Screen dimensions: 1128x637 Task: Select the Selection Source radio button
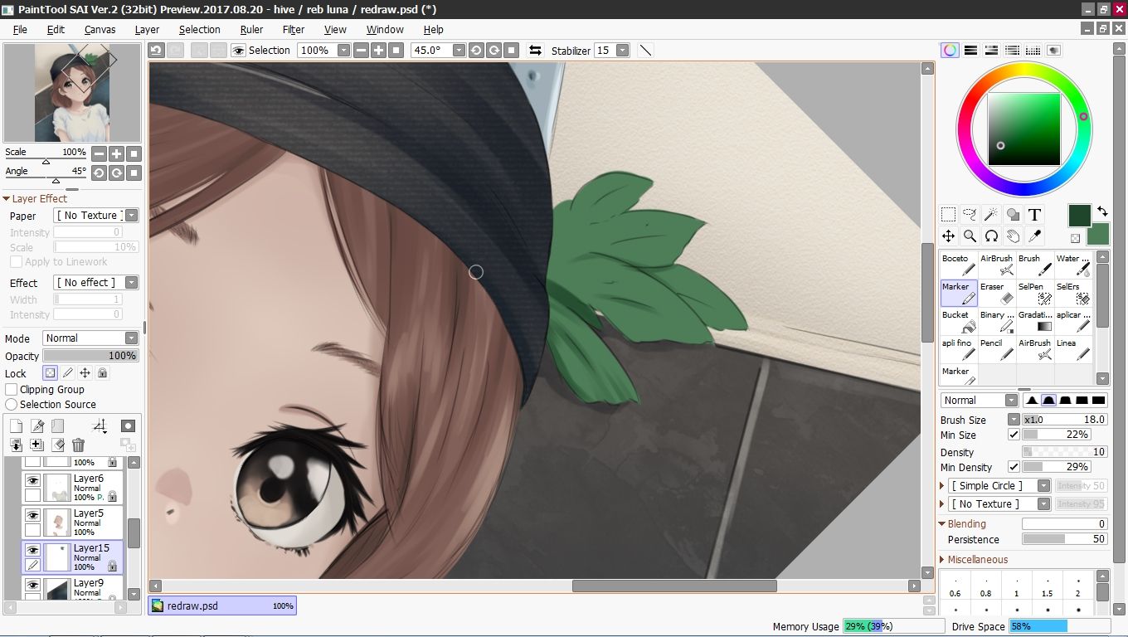coord(12,404)
